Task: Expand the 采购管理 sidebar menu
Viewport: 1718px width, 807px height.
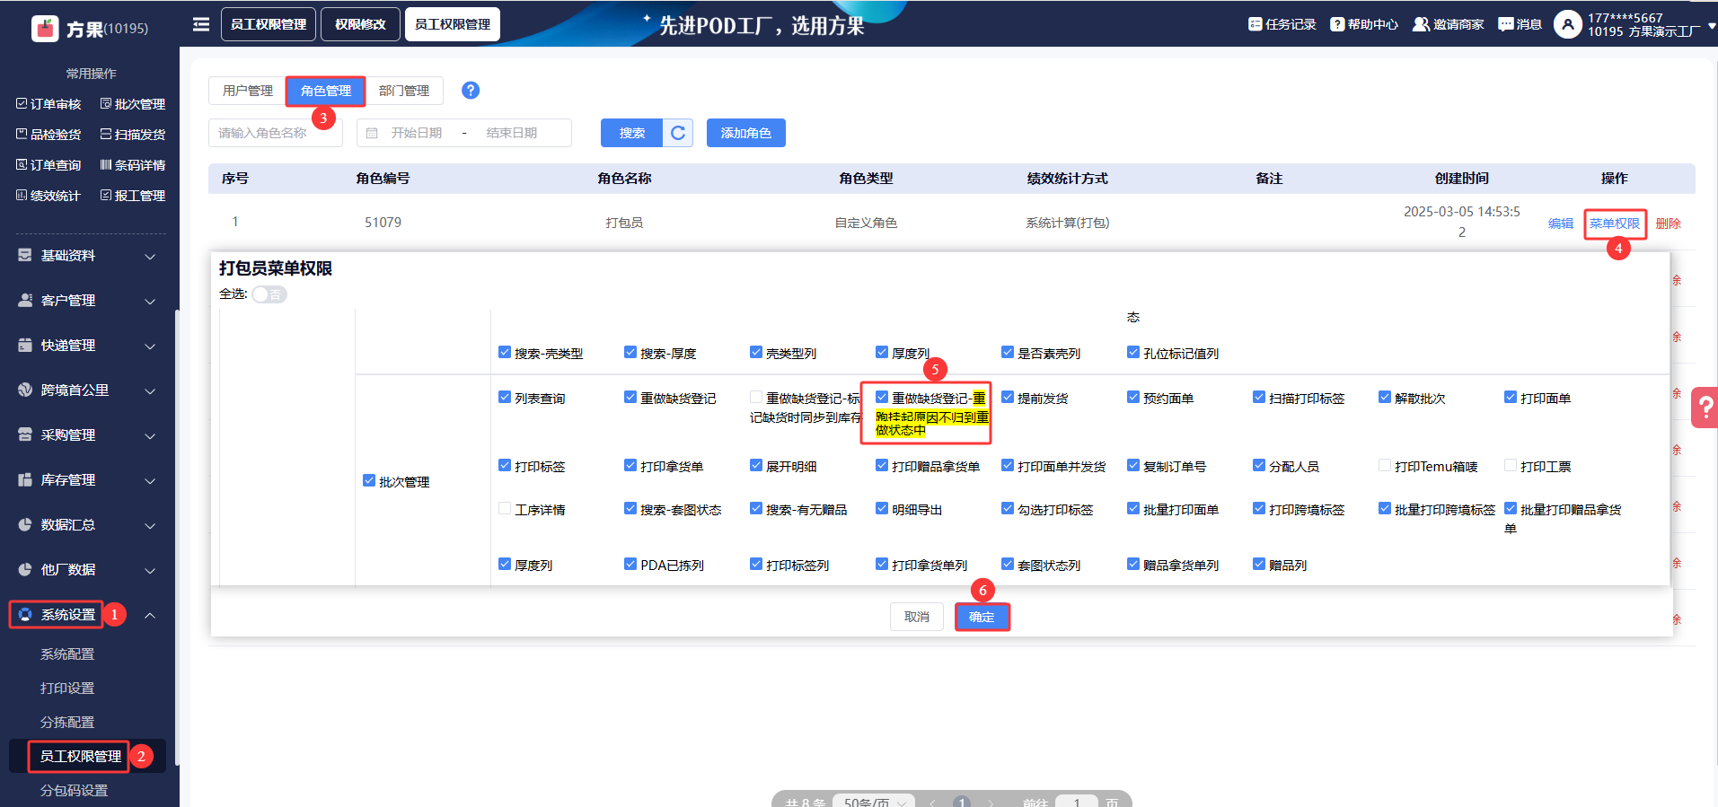Action: (x=87, y=435)
